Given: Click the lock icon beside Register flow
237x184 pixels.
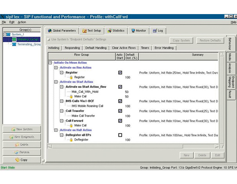Looking at the screenshot, I should coord(71,78).
